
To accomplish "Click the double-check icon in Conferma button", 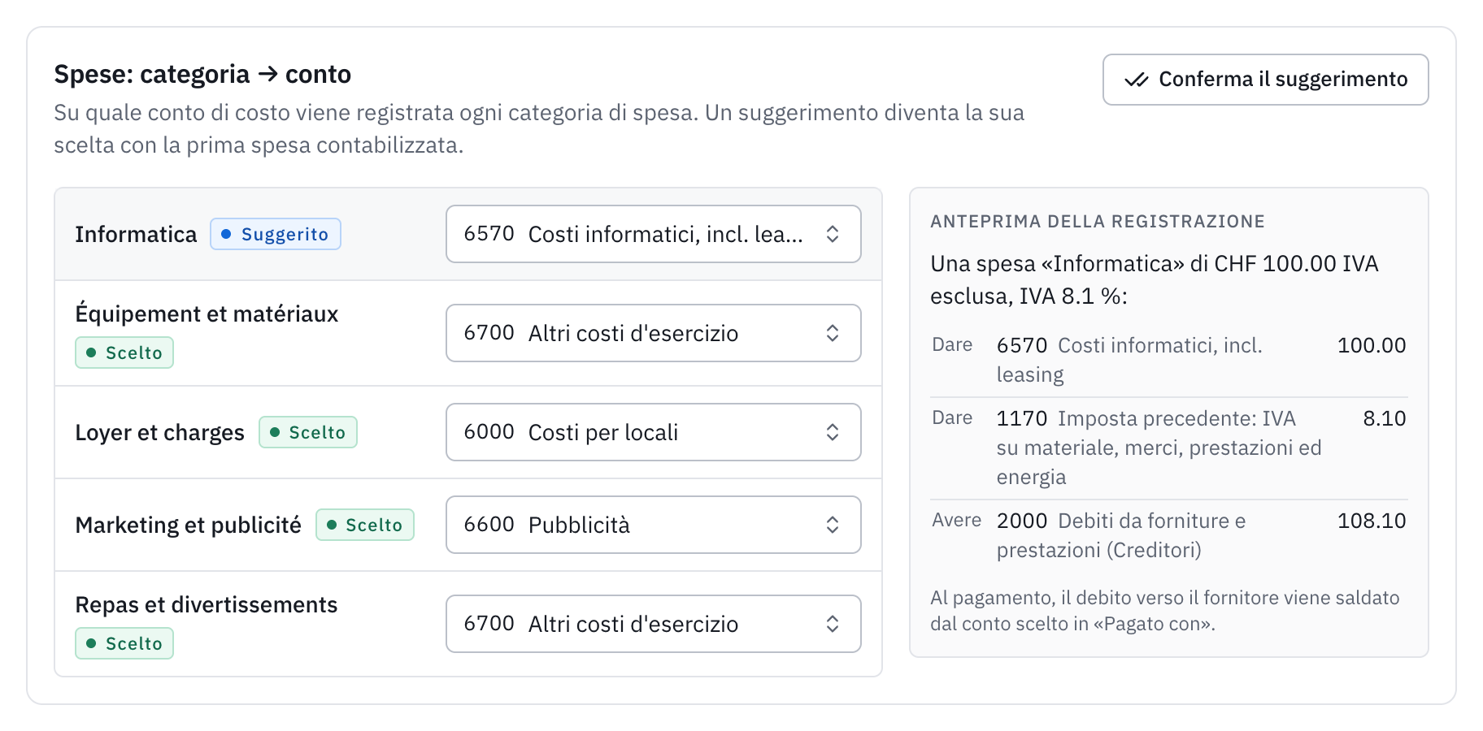I will point(1136,80).
